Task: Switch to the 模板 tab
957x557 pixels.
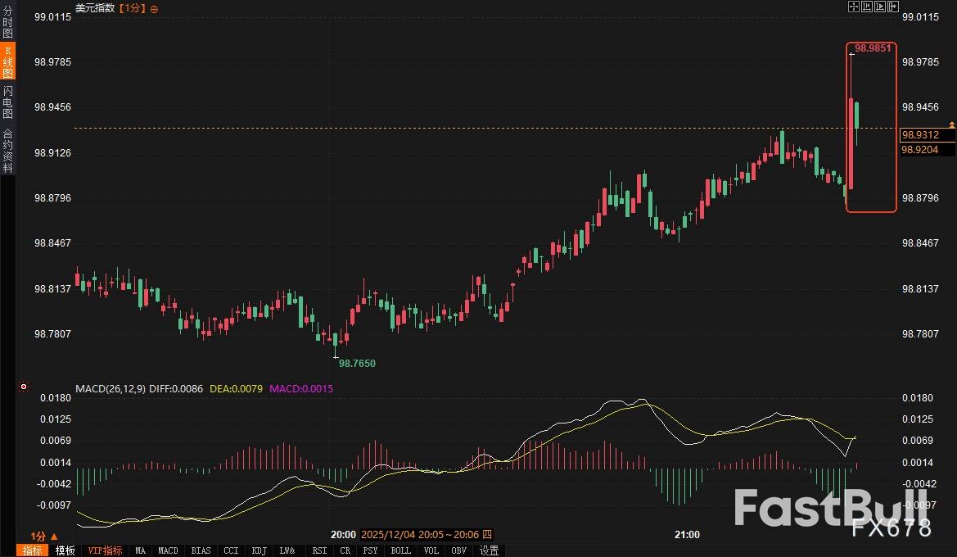Action: 65,550
